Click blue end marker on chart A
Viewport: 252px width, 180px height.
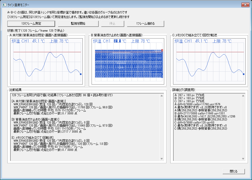coord(81,74)
